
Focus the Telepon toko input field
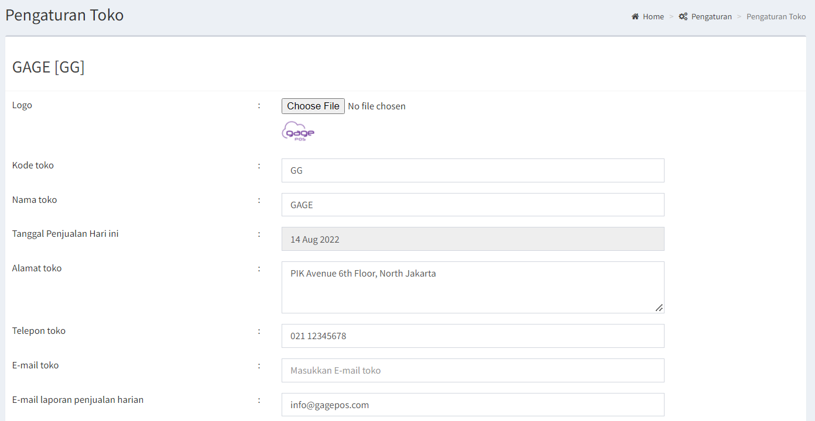473,336
